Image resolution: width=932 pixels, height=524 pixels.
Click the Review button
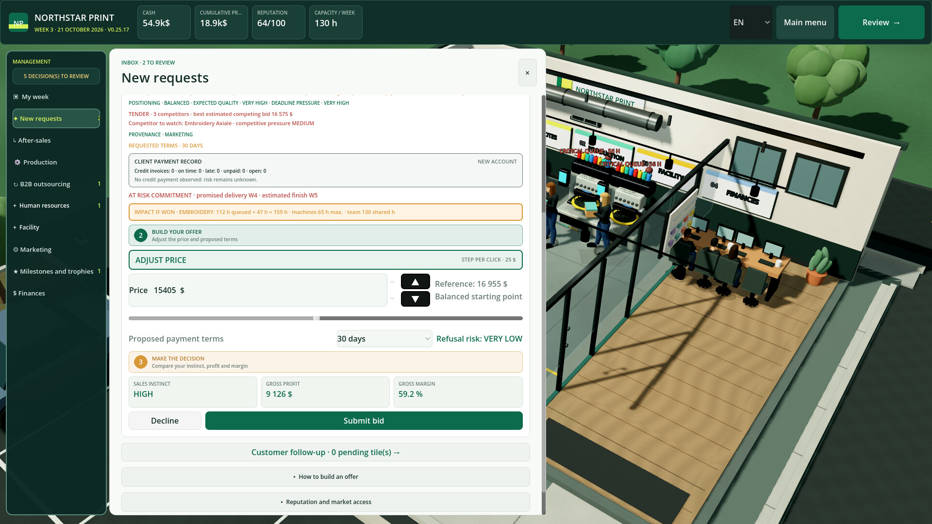coord(881,22)
